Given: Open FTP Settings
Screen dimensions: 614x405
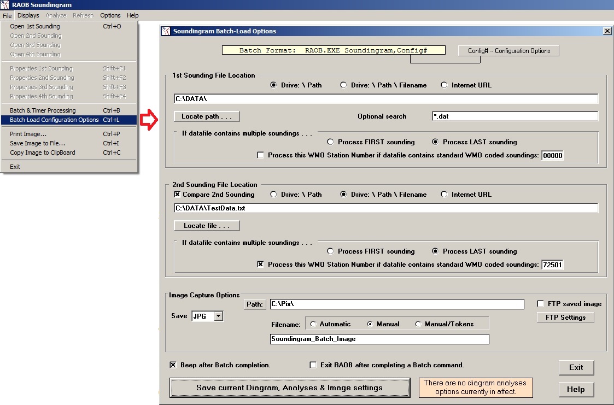Looking at the screenshot, I should pyautogui.click(x=565, y=318).
